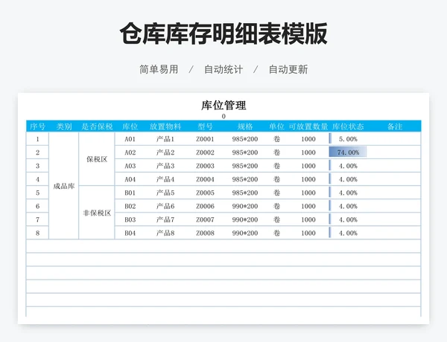The height and width of the screenshot is (342, 447).
Task: Click model number Z0003
Action: (x=205, y=166)
